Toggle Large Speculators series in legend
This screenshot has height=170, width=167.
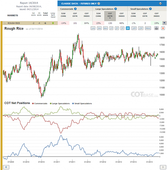coord(60,104)
